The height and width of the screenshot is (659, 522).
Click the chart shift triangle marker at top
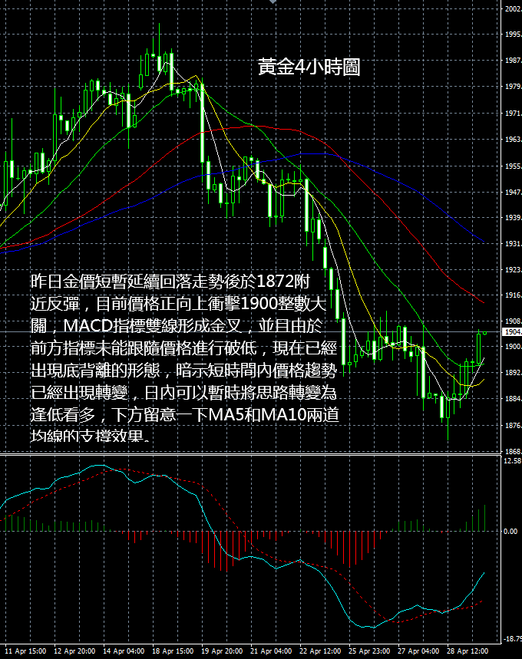click(x=273, y=2)
